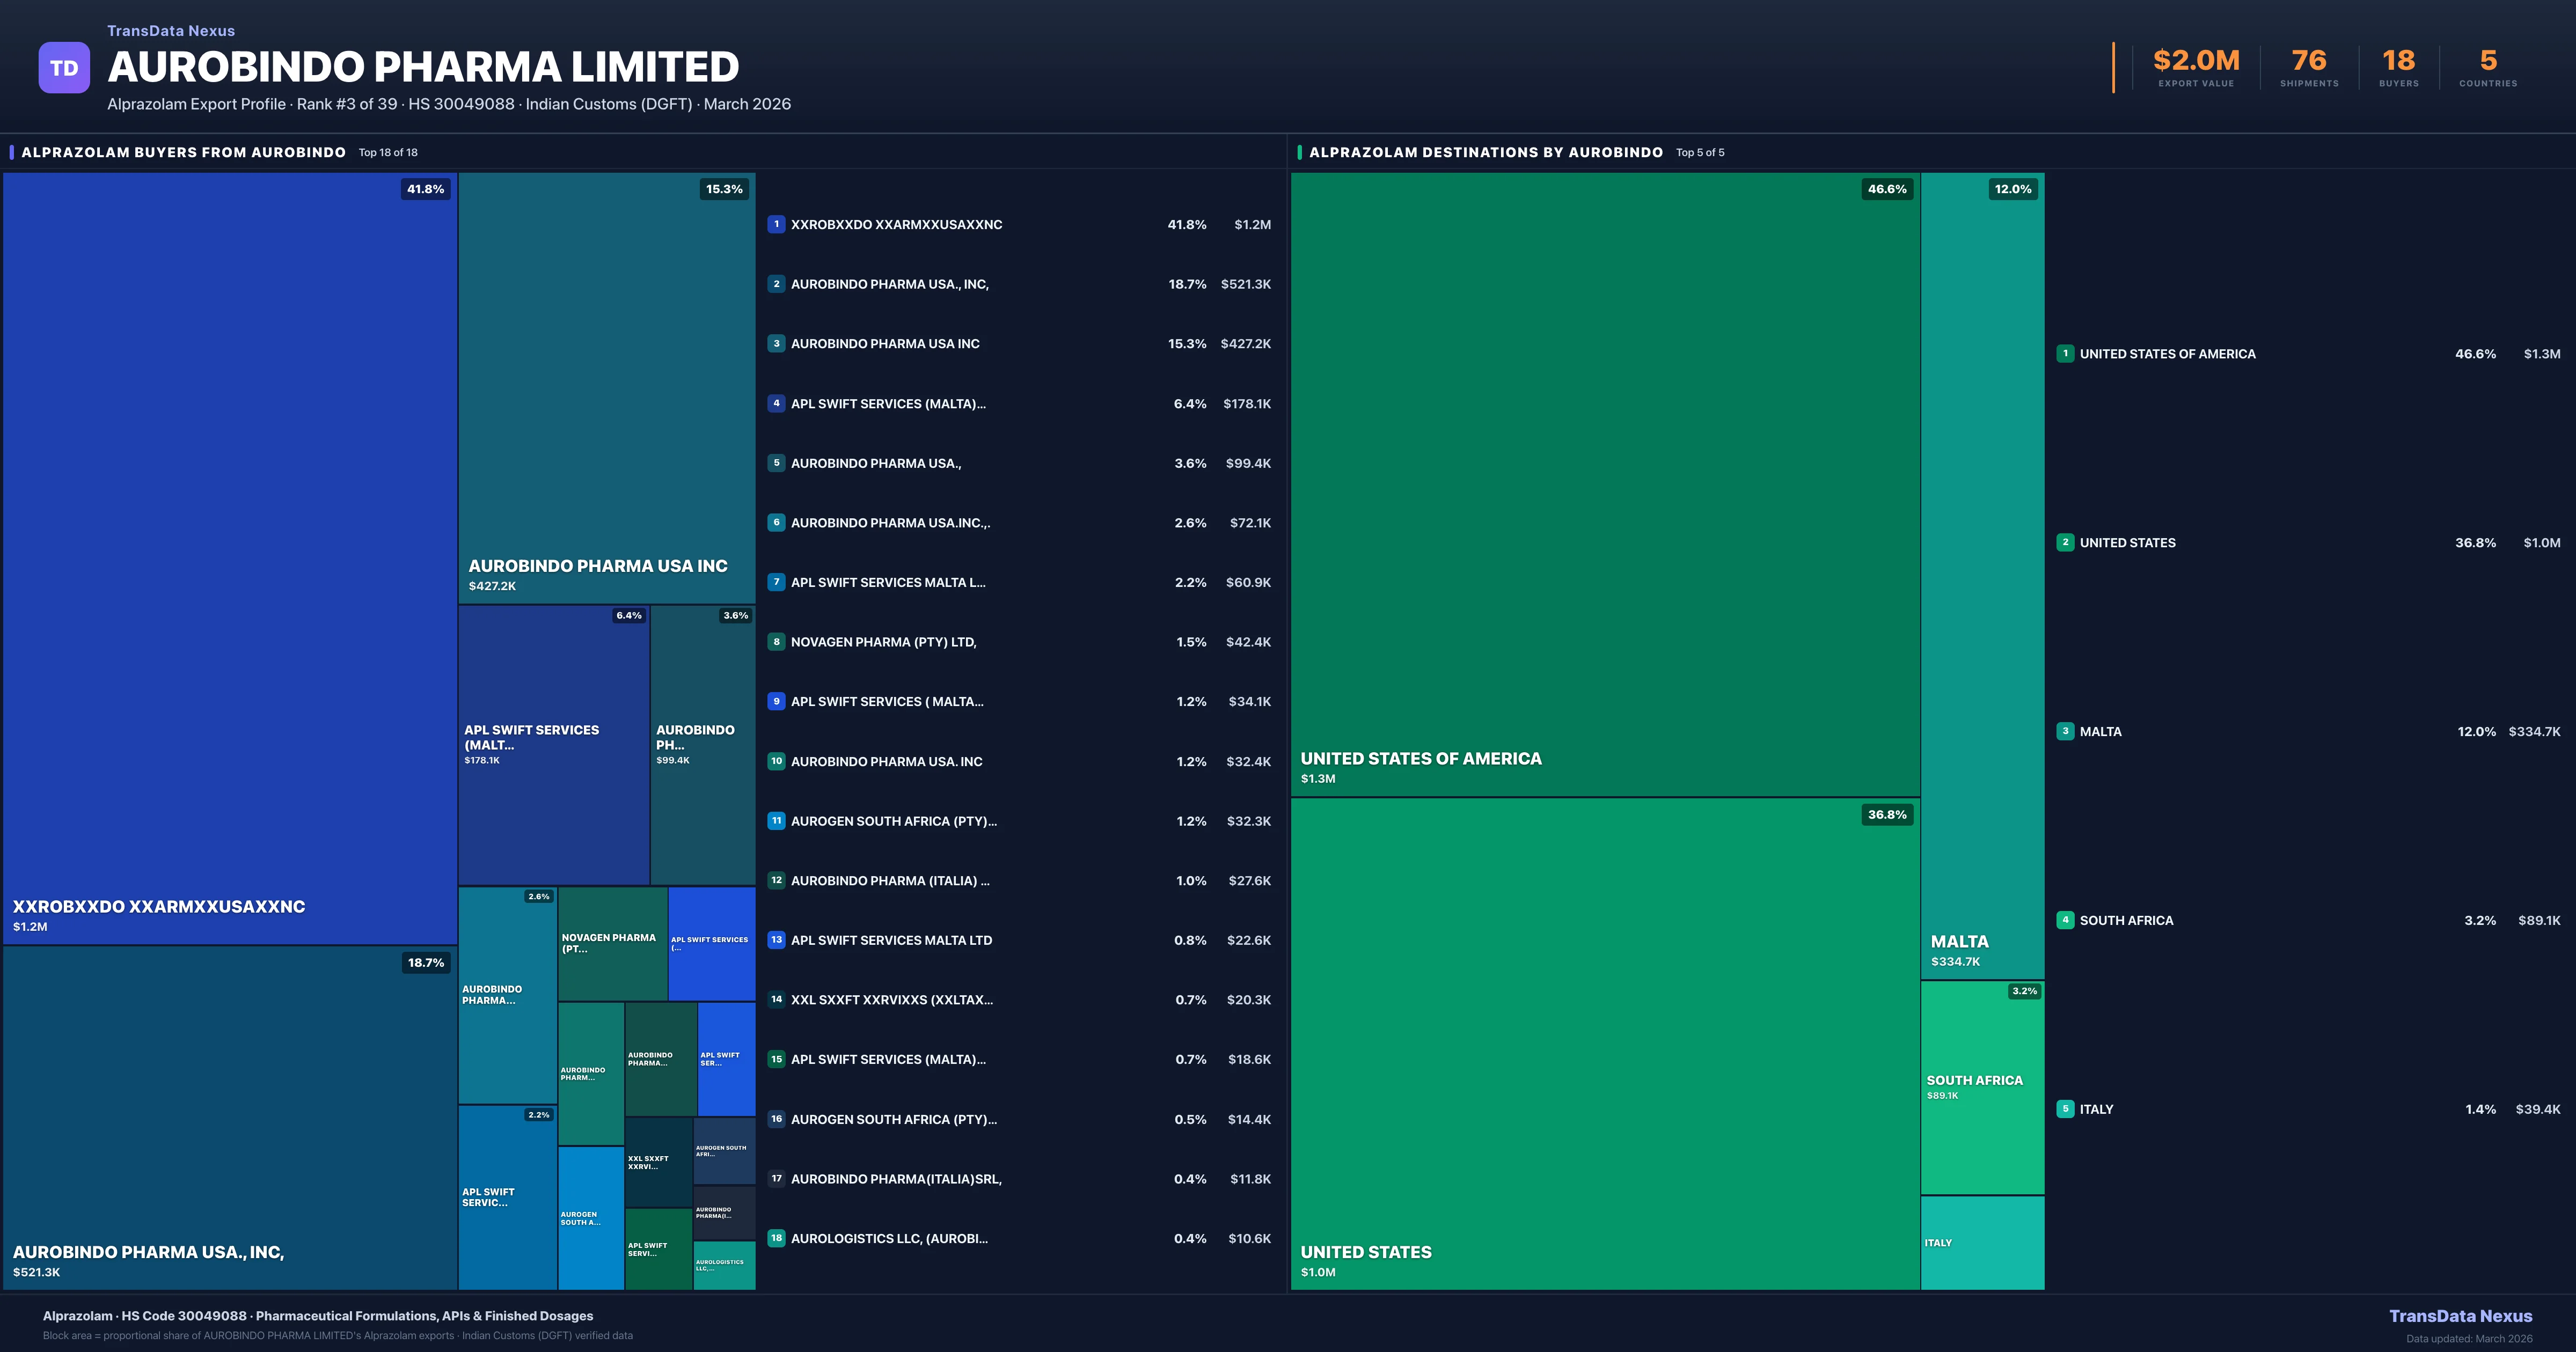Click the Alprazolam Buyers From Aurobindo heading
The height and width of the screenshot is (1352, 2576).
[x=183, y=152]
